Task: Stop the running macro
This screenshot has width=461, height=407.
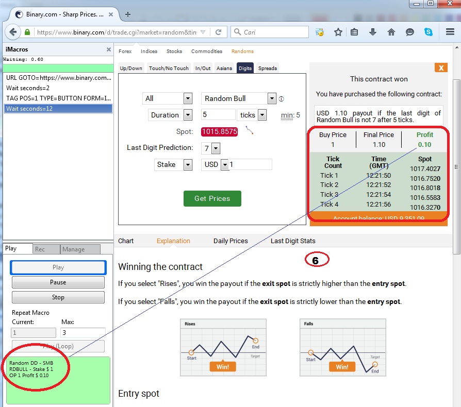Action: coord(58,297)
